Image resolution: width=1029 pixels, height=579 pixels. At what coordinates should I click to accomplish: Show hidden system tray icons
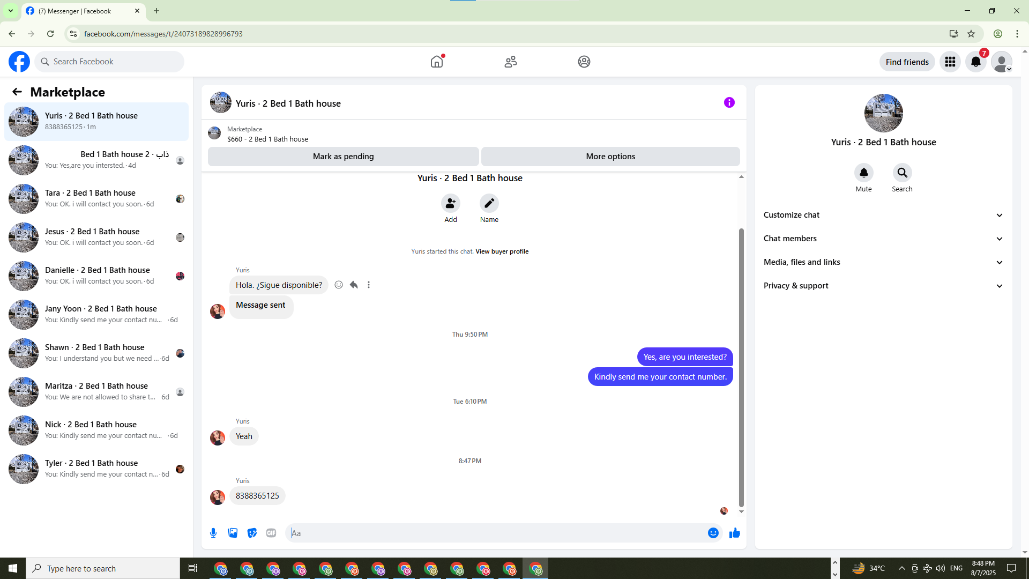[902, 568]
